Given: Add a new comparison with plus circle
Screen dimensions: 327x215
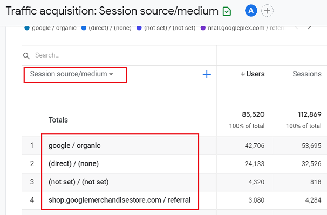Looking at the screenshot, I should 267,10.
